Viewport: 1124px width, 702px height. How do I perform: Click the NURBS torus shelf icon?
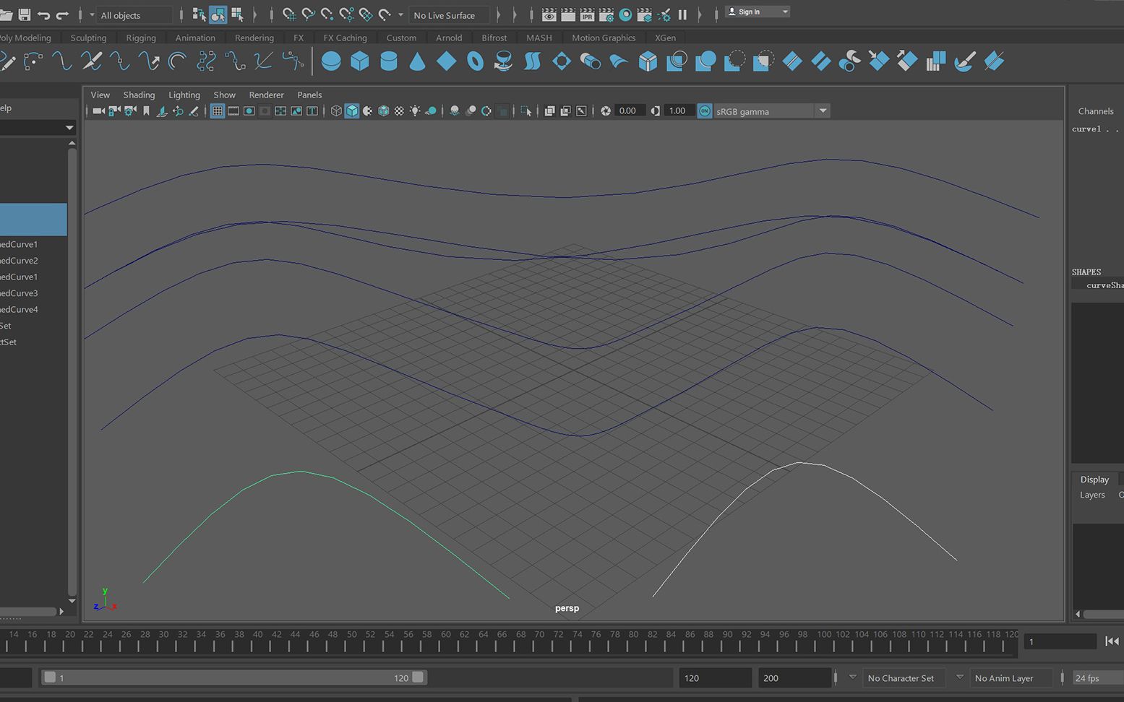click(x=475, y=62)
